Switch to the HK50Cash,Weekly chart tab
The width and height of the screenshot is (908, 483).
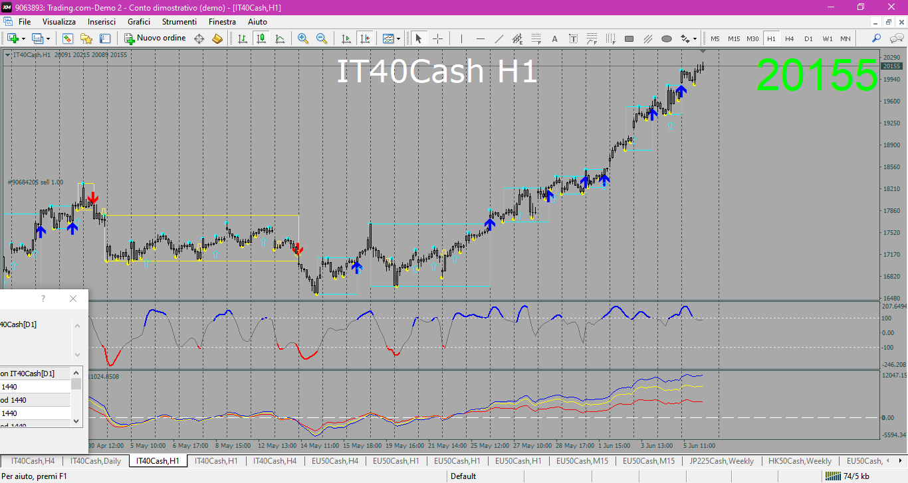tap(800, 460)
